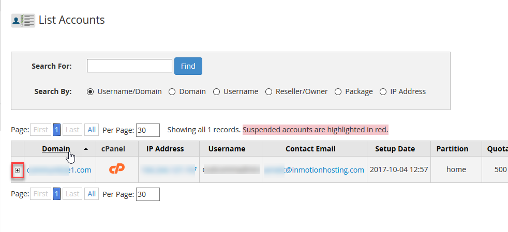This screenshot has width=508, height=232.
Task: Select the IP Address radio option
Action: pos(383,91)
